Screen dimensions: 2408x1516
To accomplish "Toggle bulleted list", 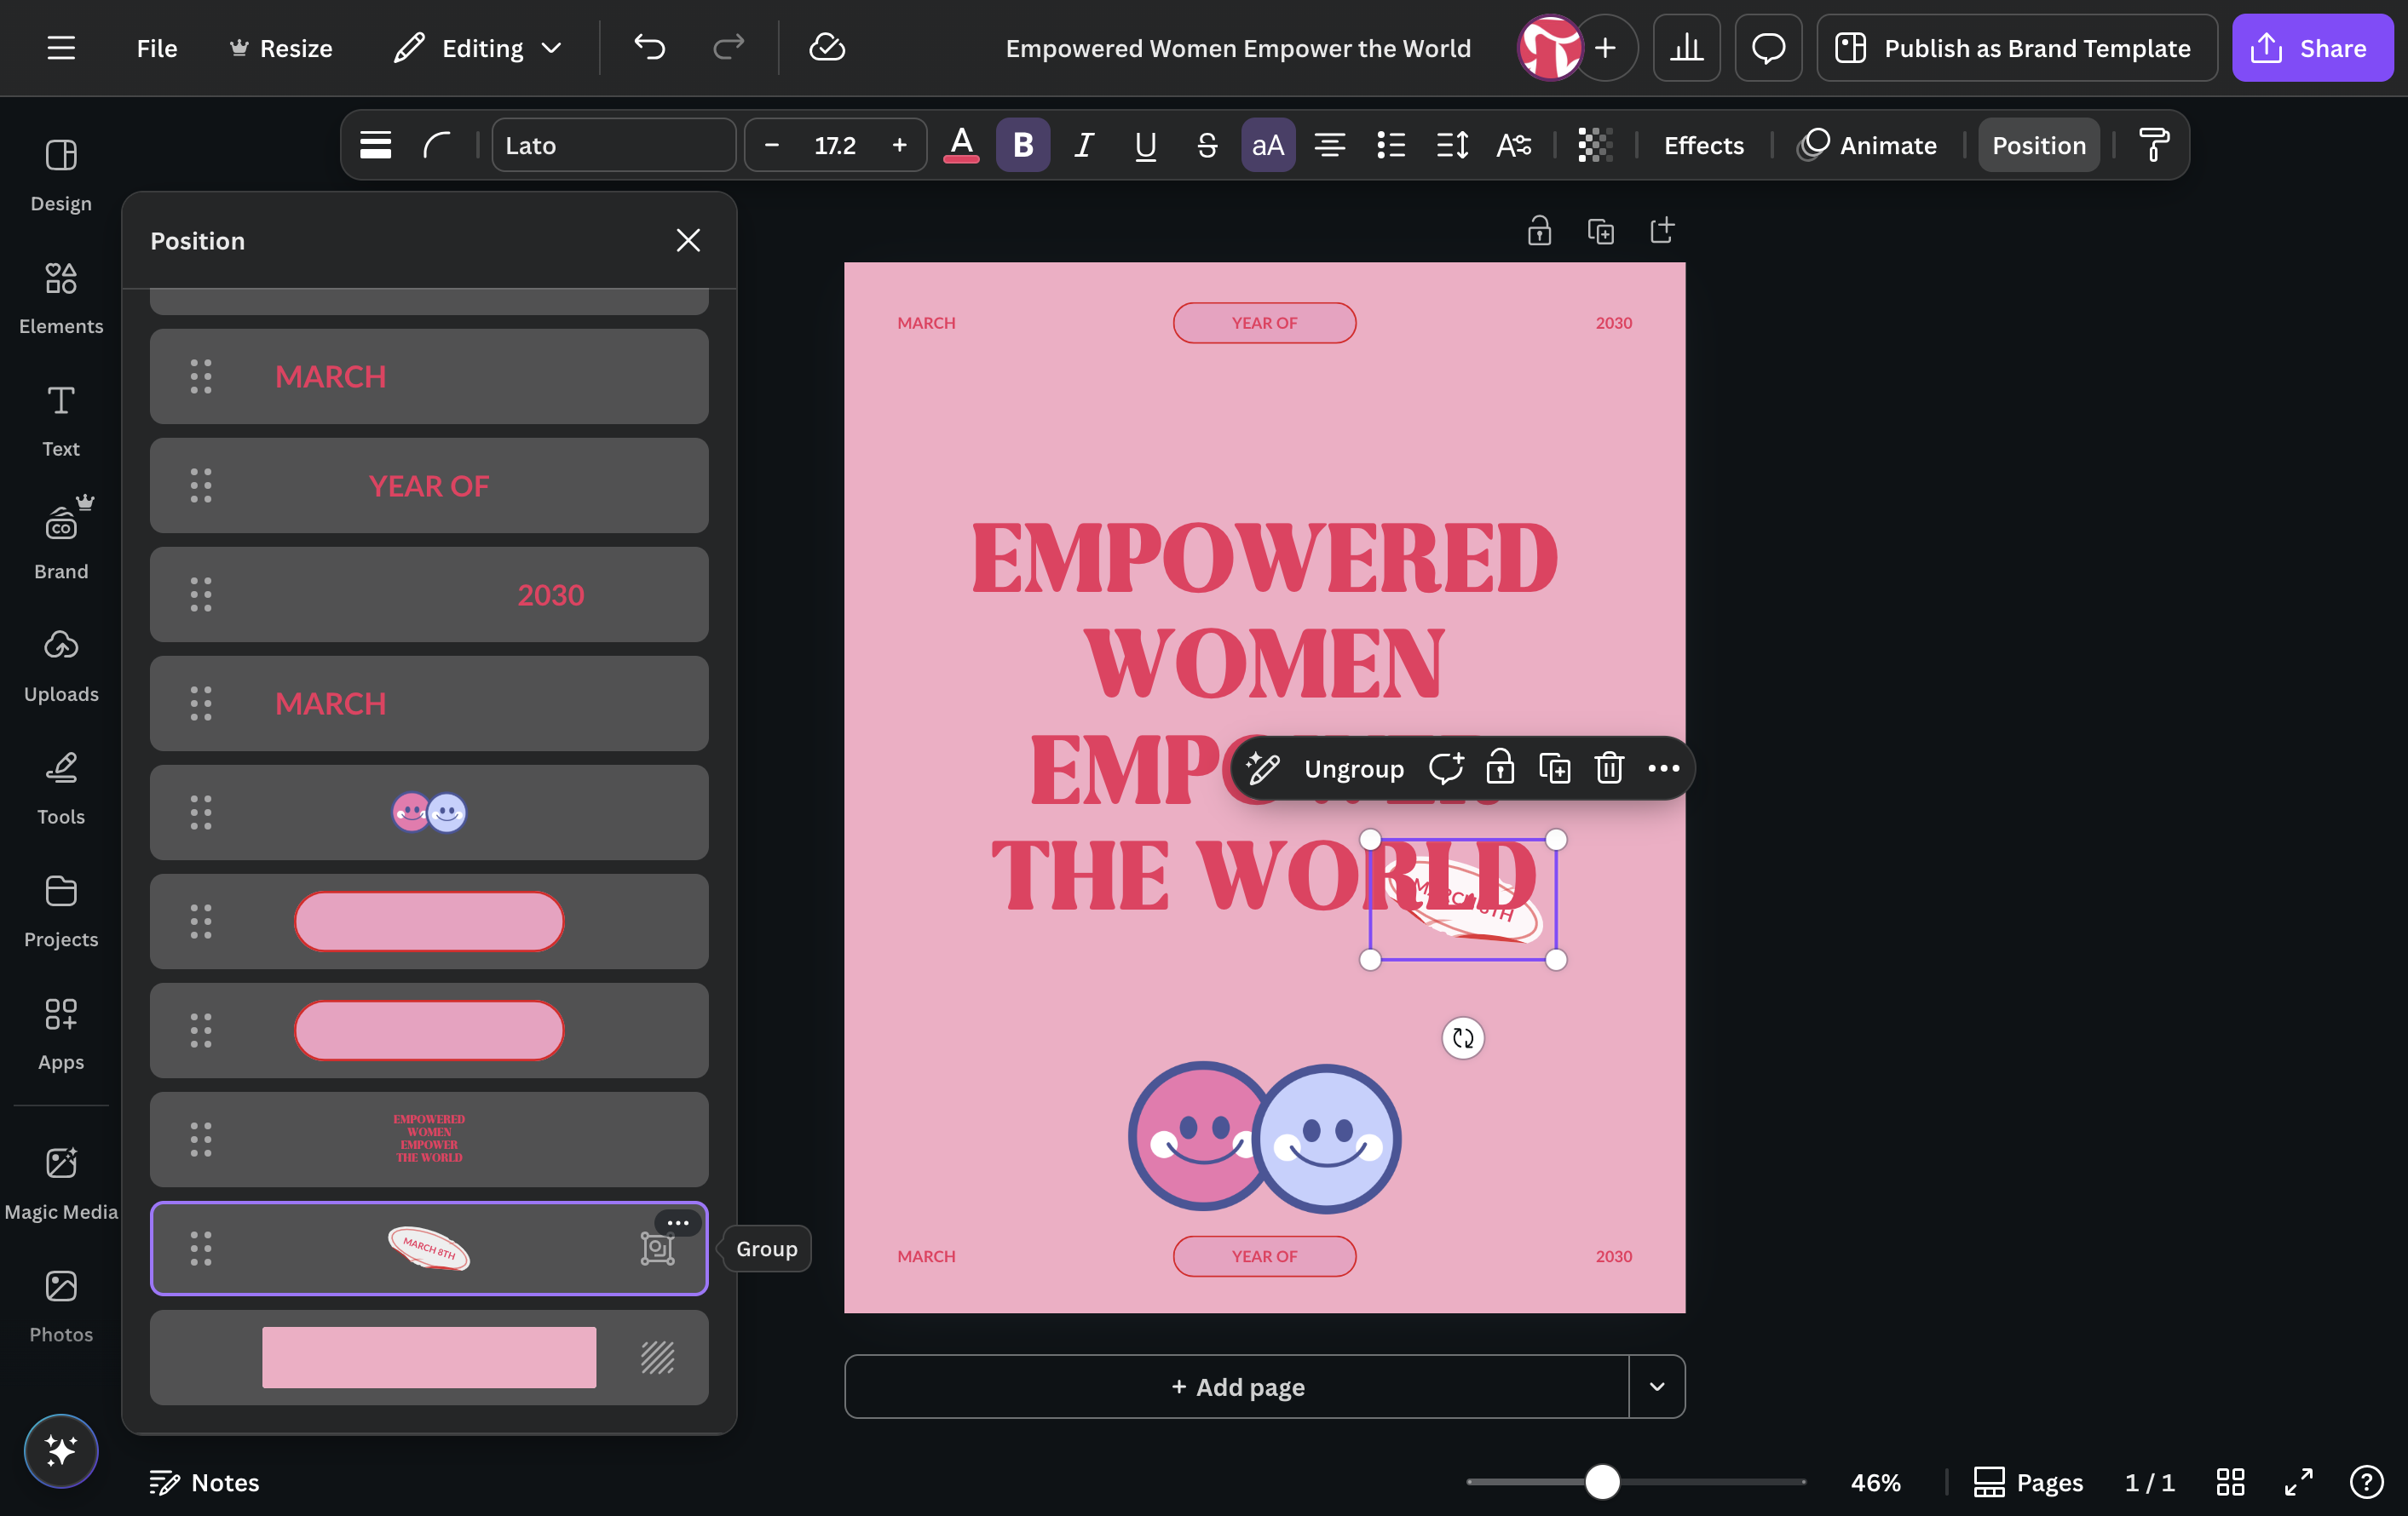I will [x=1390, y=145].
